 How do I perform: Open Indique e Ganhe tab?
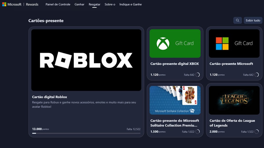[130, 4]
